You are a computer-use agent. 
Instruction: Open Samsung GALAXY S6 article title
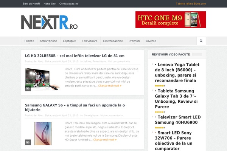(75, 107)
